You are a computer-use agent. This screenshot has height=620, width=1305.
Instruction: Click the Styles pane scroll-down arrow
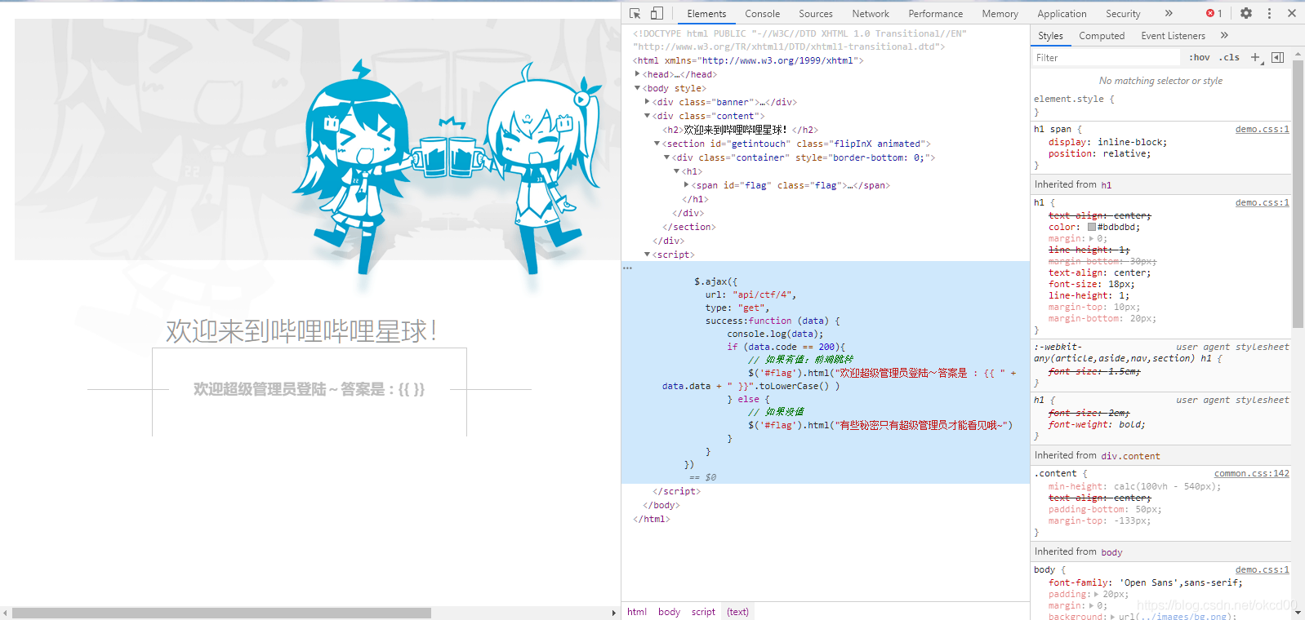pyautogui.click(x=1298, y=613)
